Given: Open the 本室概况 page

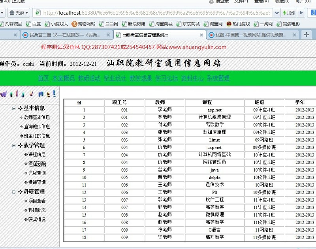Looking at the screenshot, I should (64, 78).
